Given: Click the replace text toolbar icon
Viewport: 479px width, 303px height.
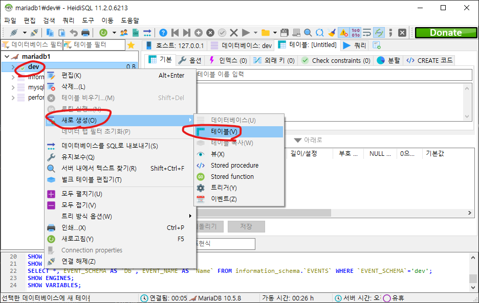Looking at the screenshot, I should point(319,32).
